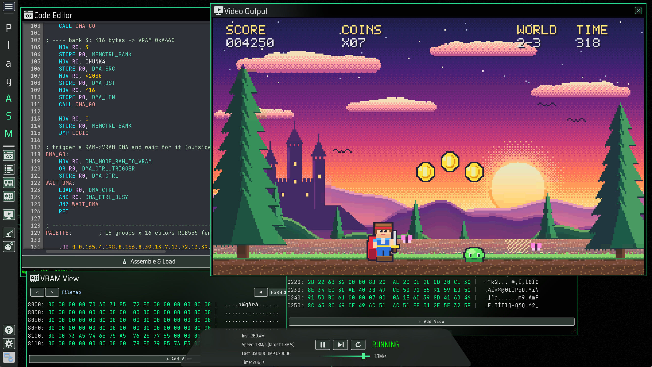Click the WAIT_DMA label on line 122

click(x=59, y=183)
